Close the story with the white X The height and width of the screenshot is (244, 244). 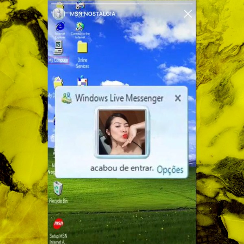[x=187, y=14]
